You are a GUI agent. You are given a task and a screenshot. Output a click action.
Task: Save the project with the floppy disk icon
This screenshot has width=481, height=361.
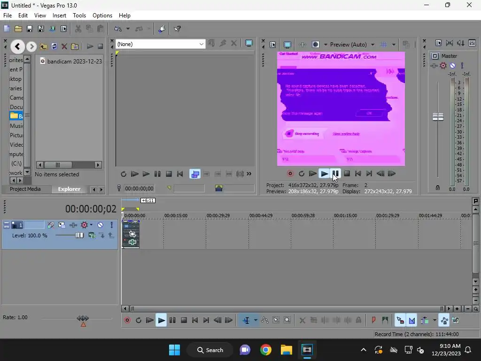[x=30, y=29]
